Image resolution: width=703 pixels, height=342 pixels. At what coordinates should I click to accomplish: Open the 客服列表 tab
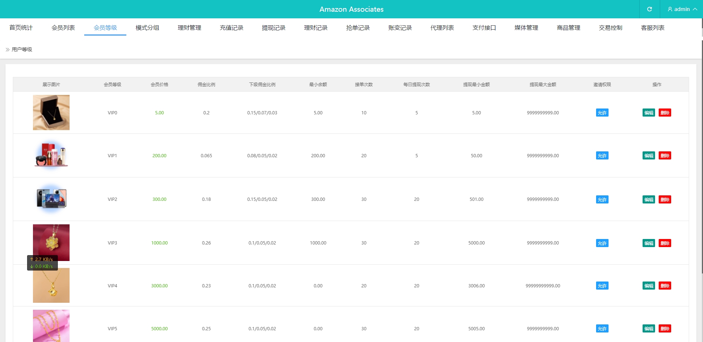pyautogui.click(x=652, y=28)
